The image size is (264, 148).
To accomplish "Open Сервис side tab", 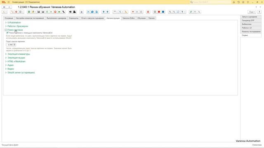I will coord(251,35).
